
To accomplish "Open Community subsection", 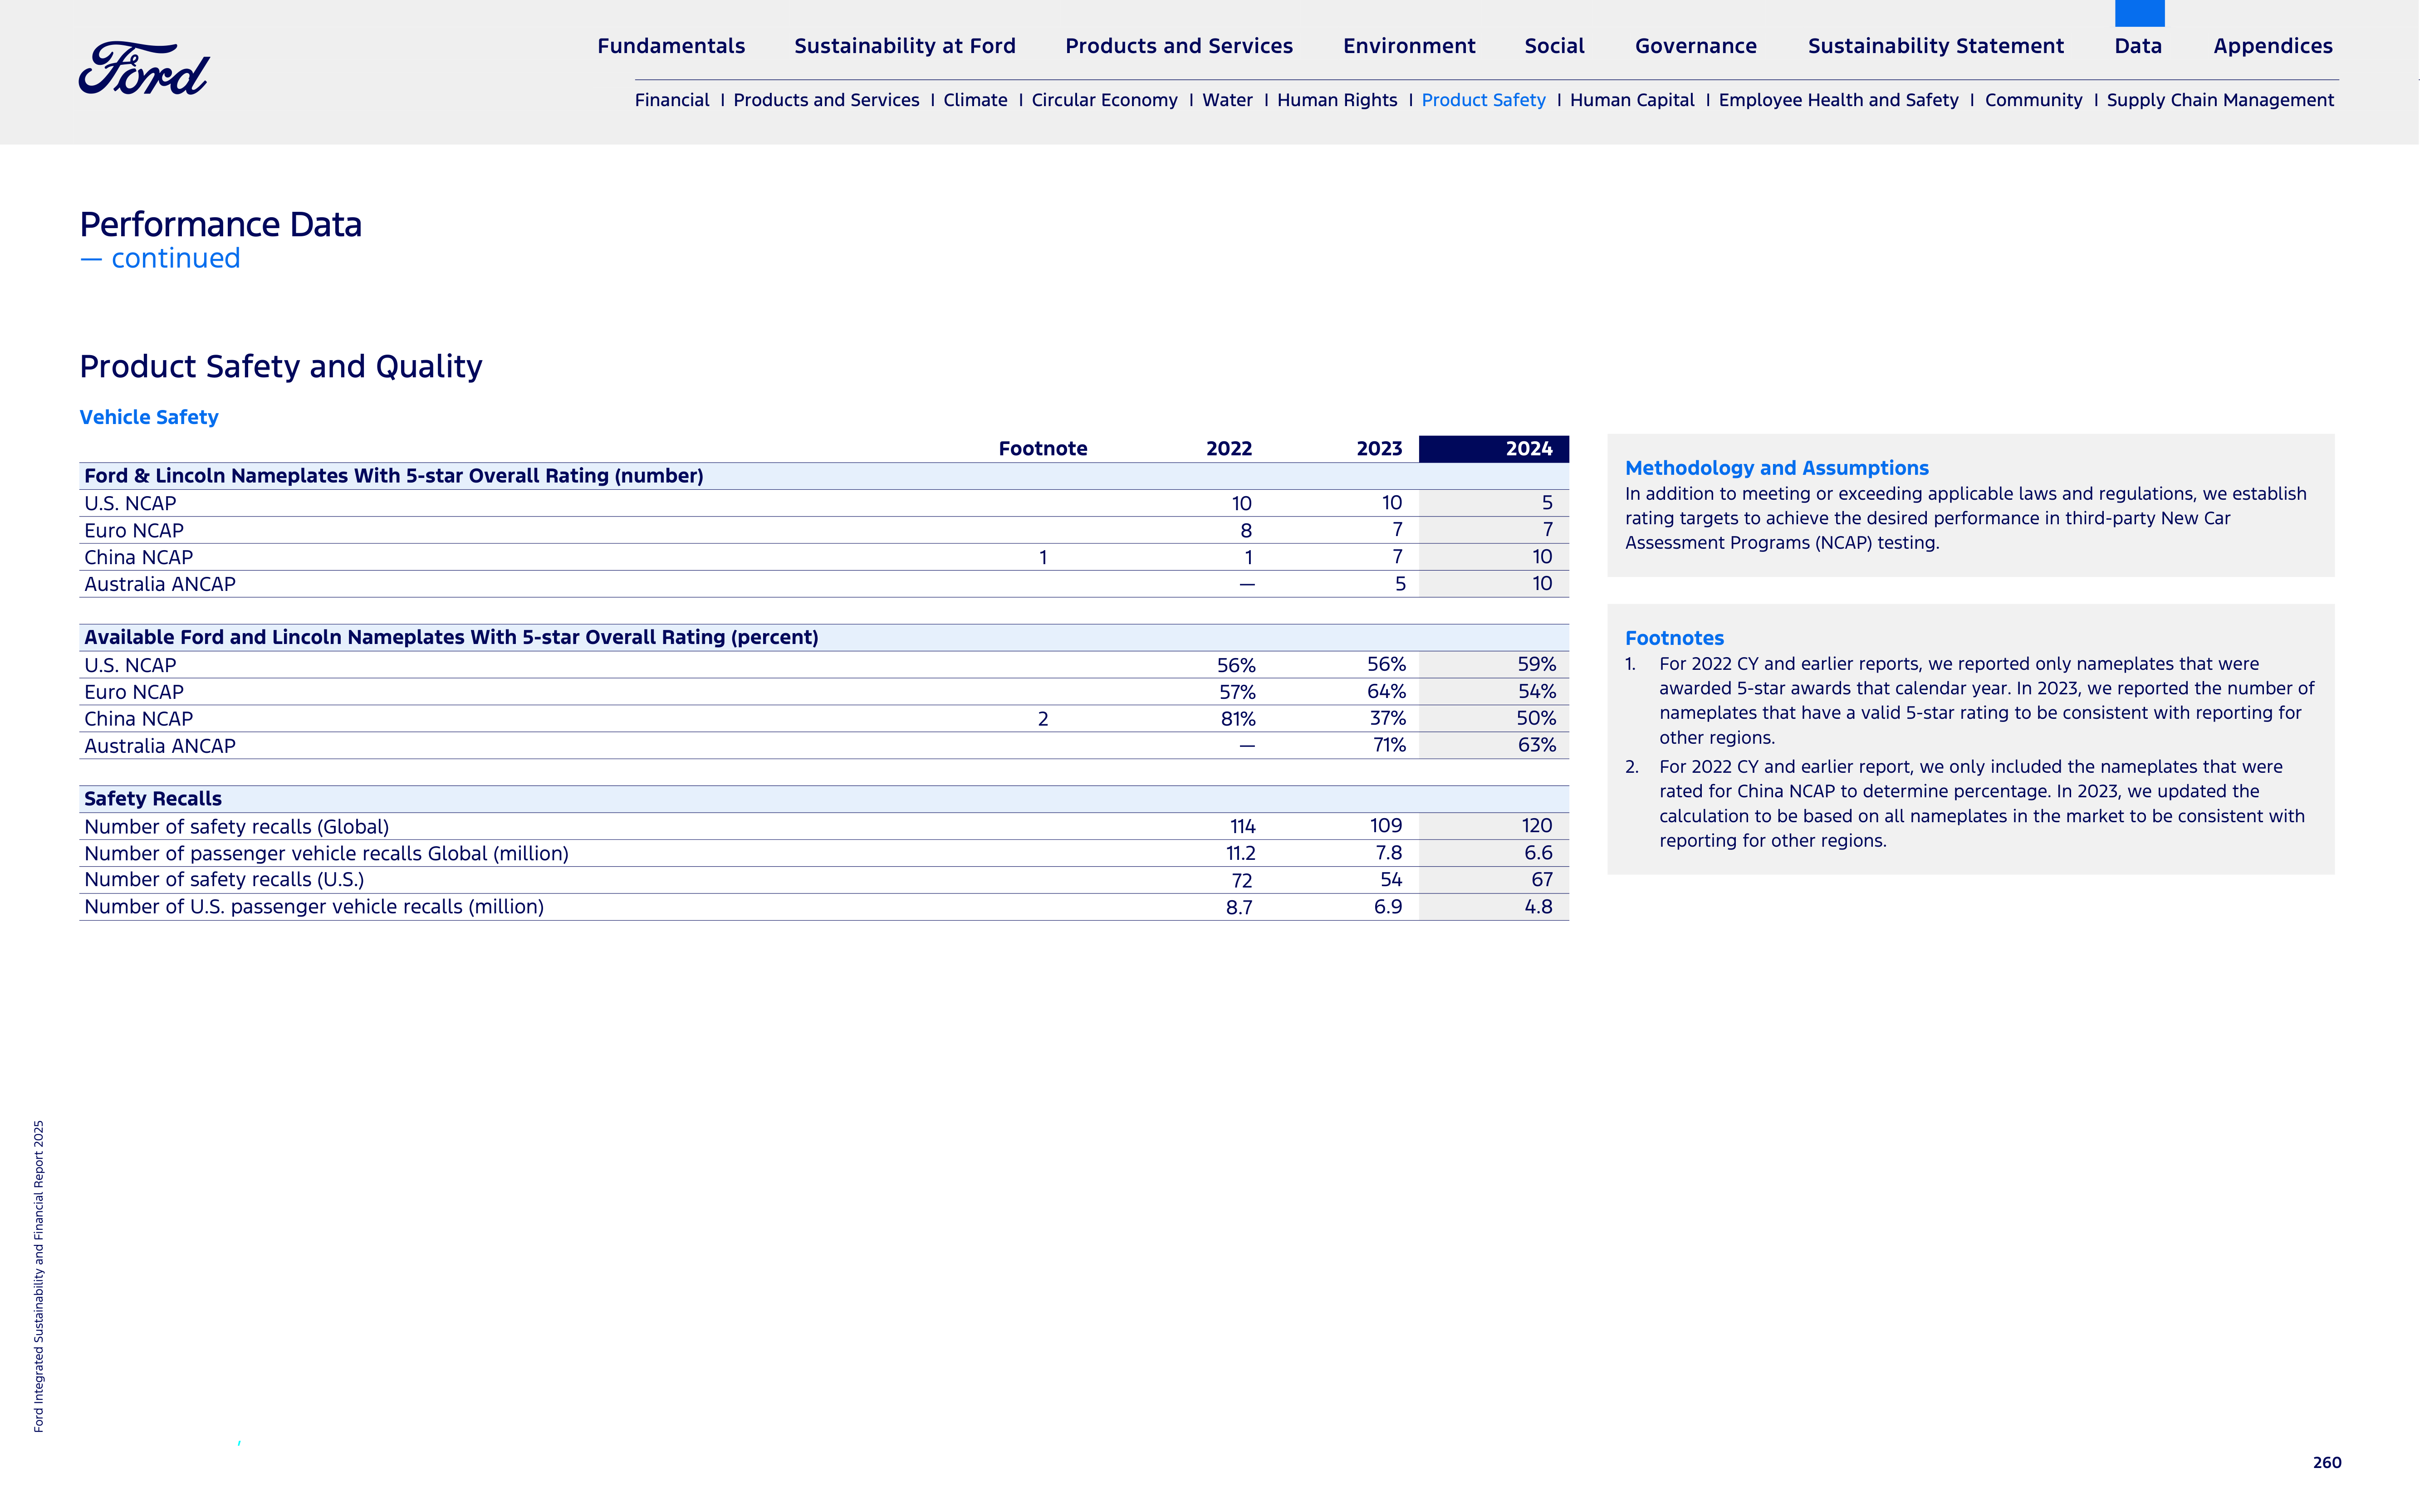I will [2033, 100].
